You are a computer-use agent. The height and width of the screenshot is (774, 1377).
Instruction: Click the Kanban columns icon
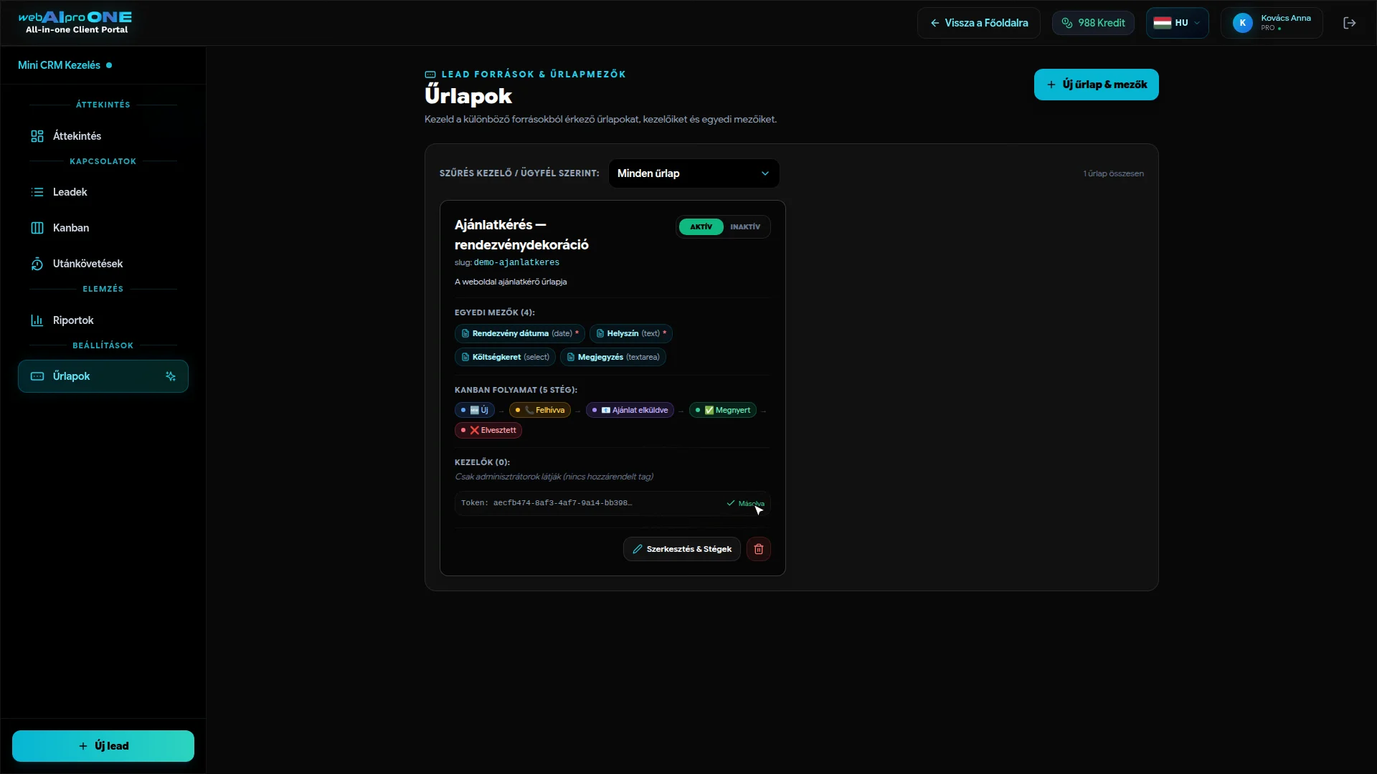tap(37, 228)
